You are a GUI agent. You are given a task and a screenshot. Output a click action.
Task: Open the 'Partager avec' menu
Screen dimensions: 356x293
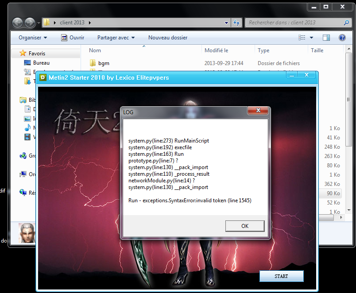116,38
